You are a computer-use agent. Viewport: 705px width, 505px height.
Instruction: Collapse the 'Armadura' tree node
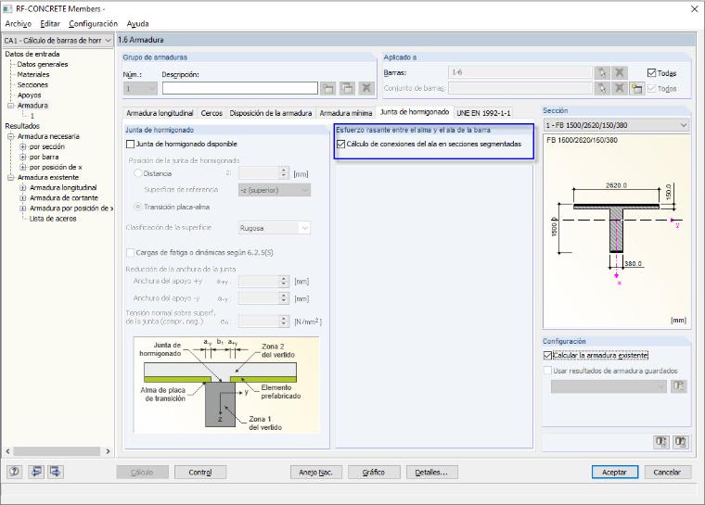(x=11, y=106)
